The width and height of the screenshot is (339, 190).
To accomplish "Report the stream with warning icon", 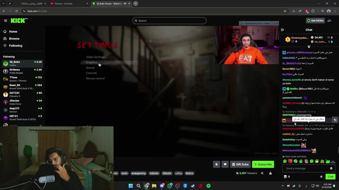I will tap(270, 173).
